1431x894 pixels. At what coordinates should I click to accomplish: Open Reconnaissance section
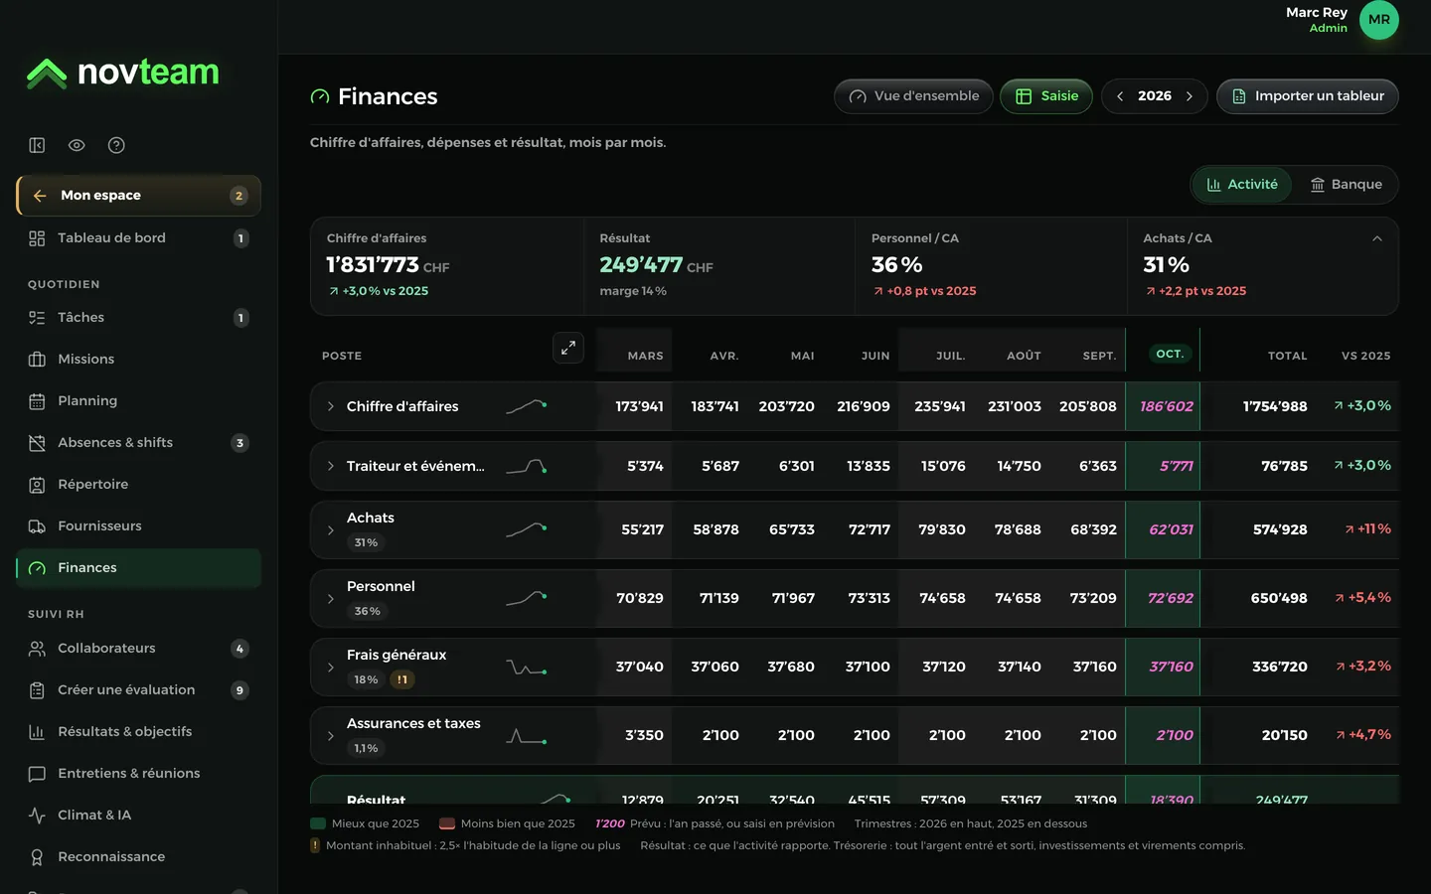coord(138,857)
